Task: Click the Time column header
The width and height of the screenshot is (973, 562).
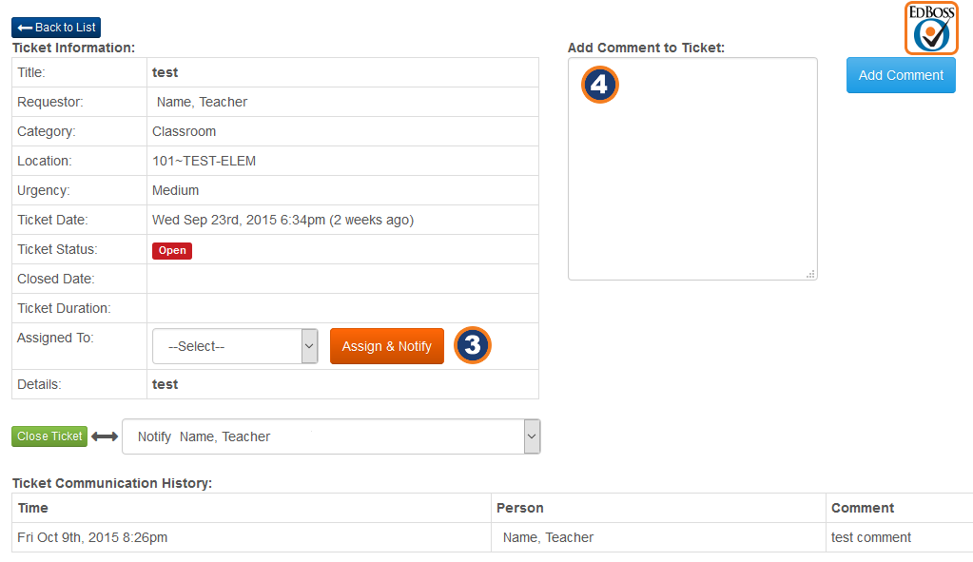Action: [33, 508]
